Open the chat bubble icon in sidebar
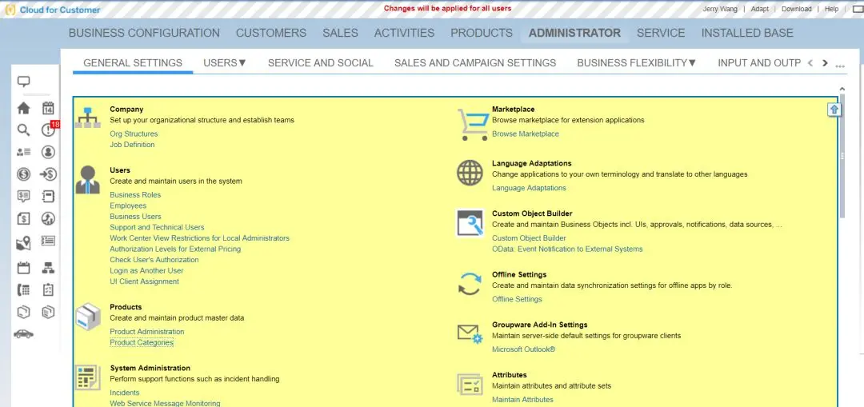The image size is (864, 407). pyautogui.click(x=23, y=82)
